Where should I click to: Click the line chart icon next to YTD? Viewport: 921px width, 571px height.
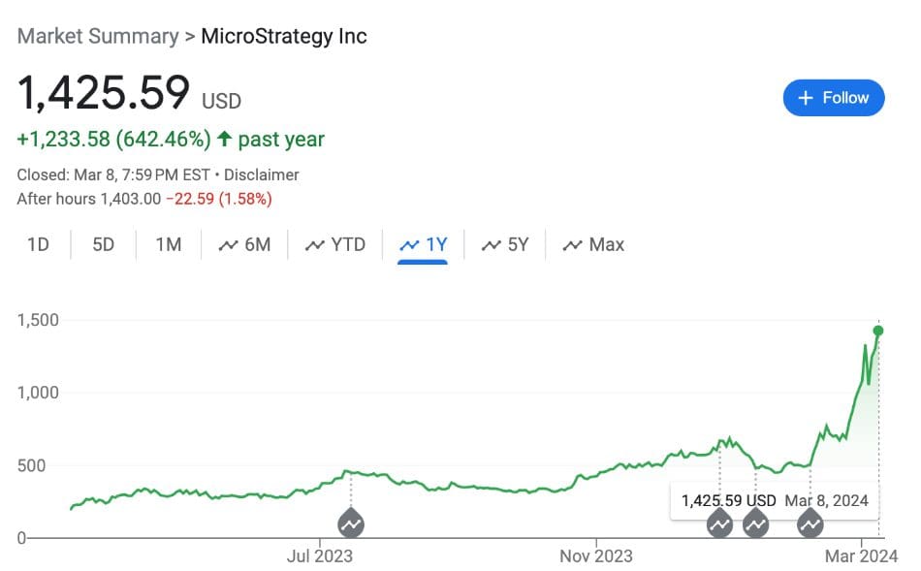tap(315, 244)
